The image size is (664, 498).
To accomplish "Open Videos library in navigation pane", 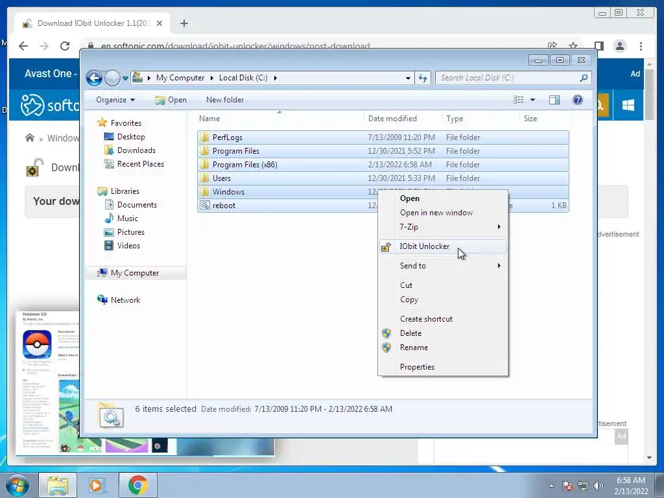I will [128, 246].
